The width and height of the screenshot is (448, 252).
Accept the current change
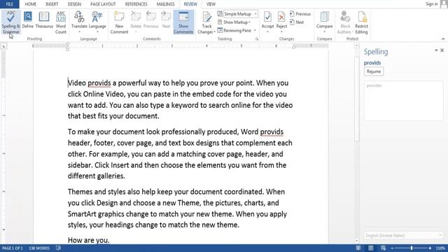267,19
